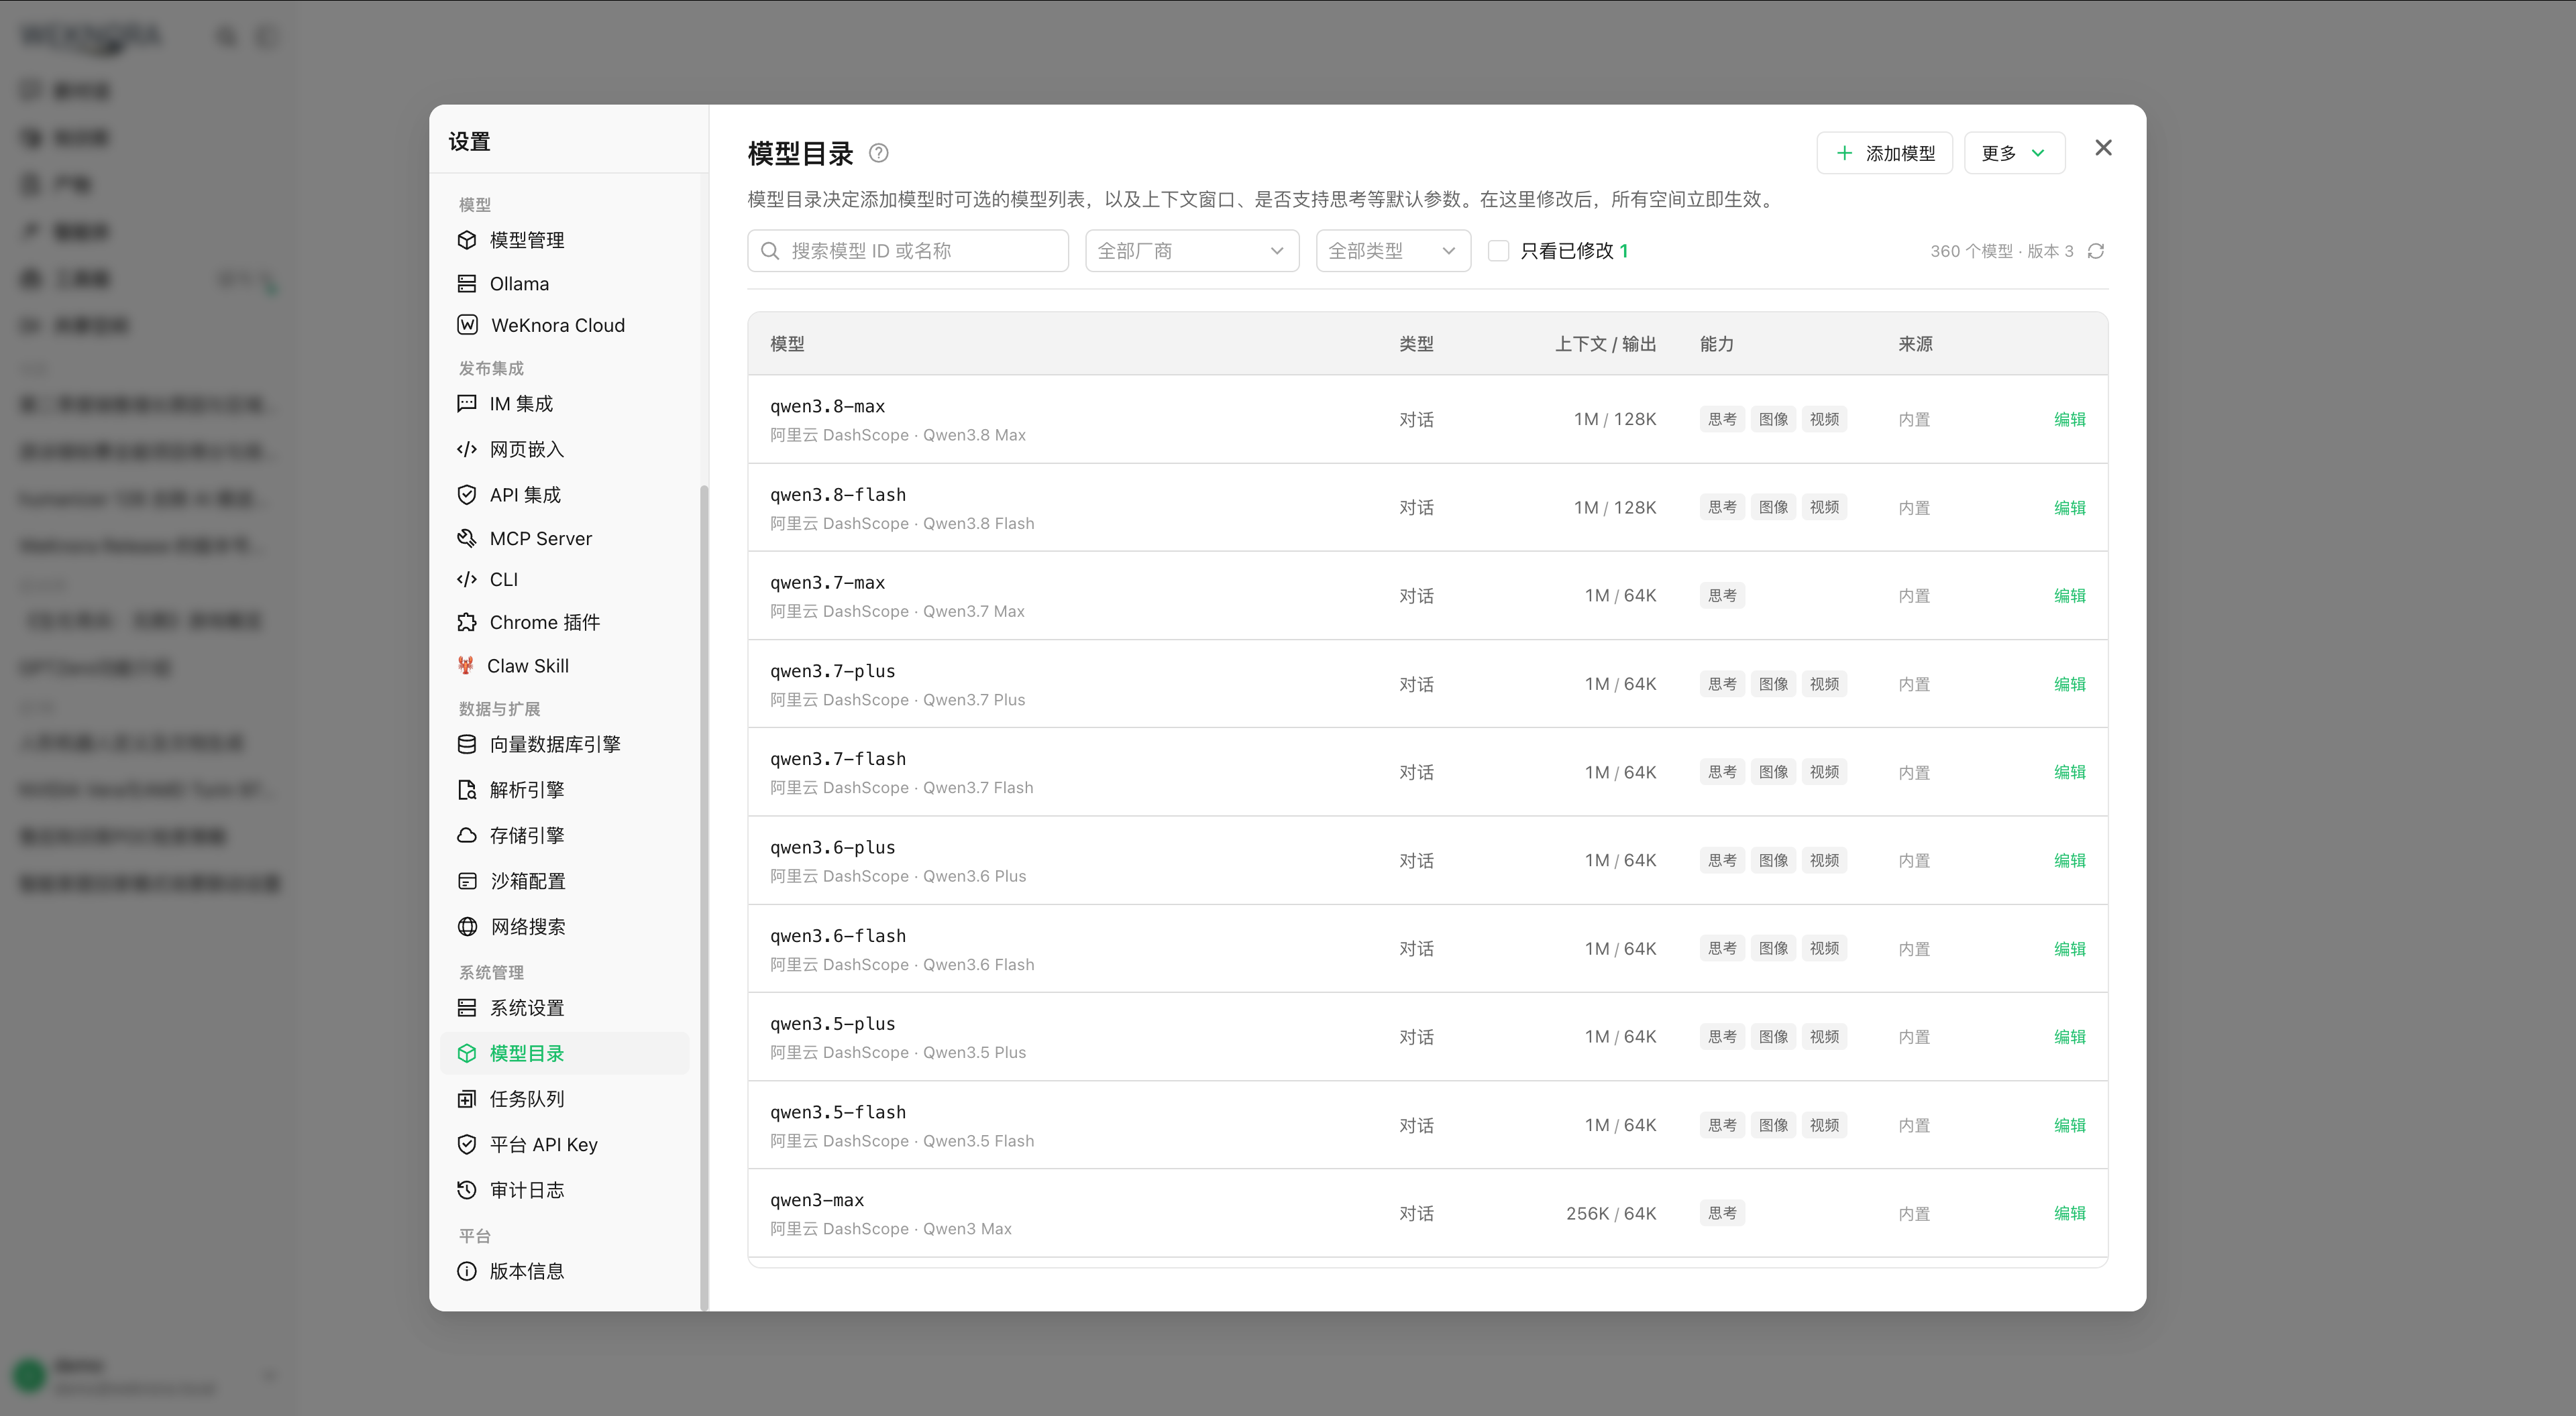Open 版本信息 info icon
This screenshot has width=2576, height=1416.
pos(467,1271)
